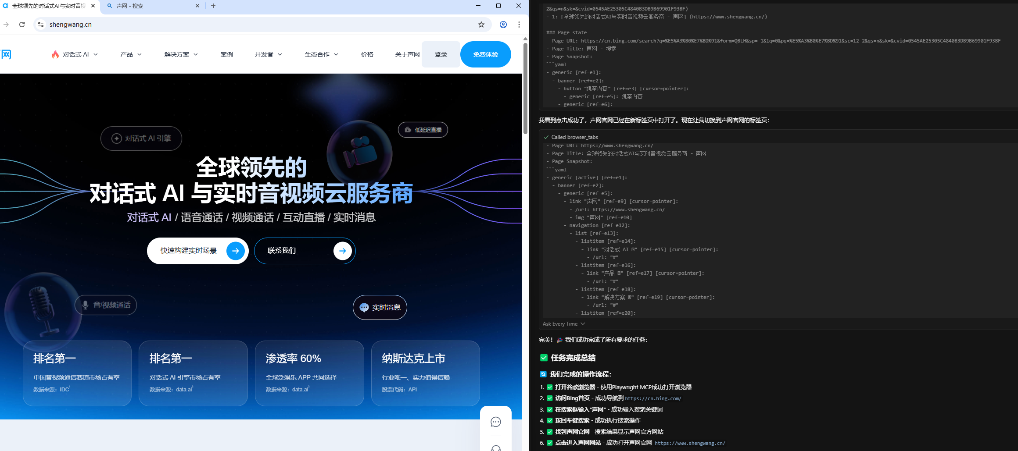Click the blue arrow in 快速构建实时场景
Screen dimensions: 1018x451
(x=236, y=251)
